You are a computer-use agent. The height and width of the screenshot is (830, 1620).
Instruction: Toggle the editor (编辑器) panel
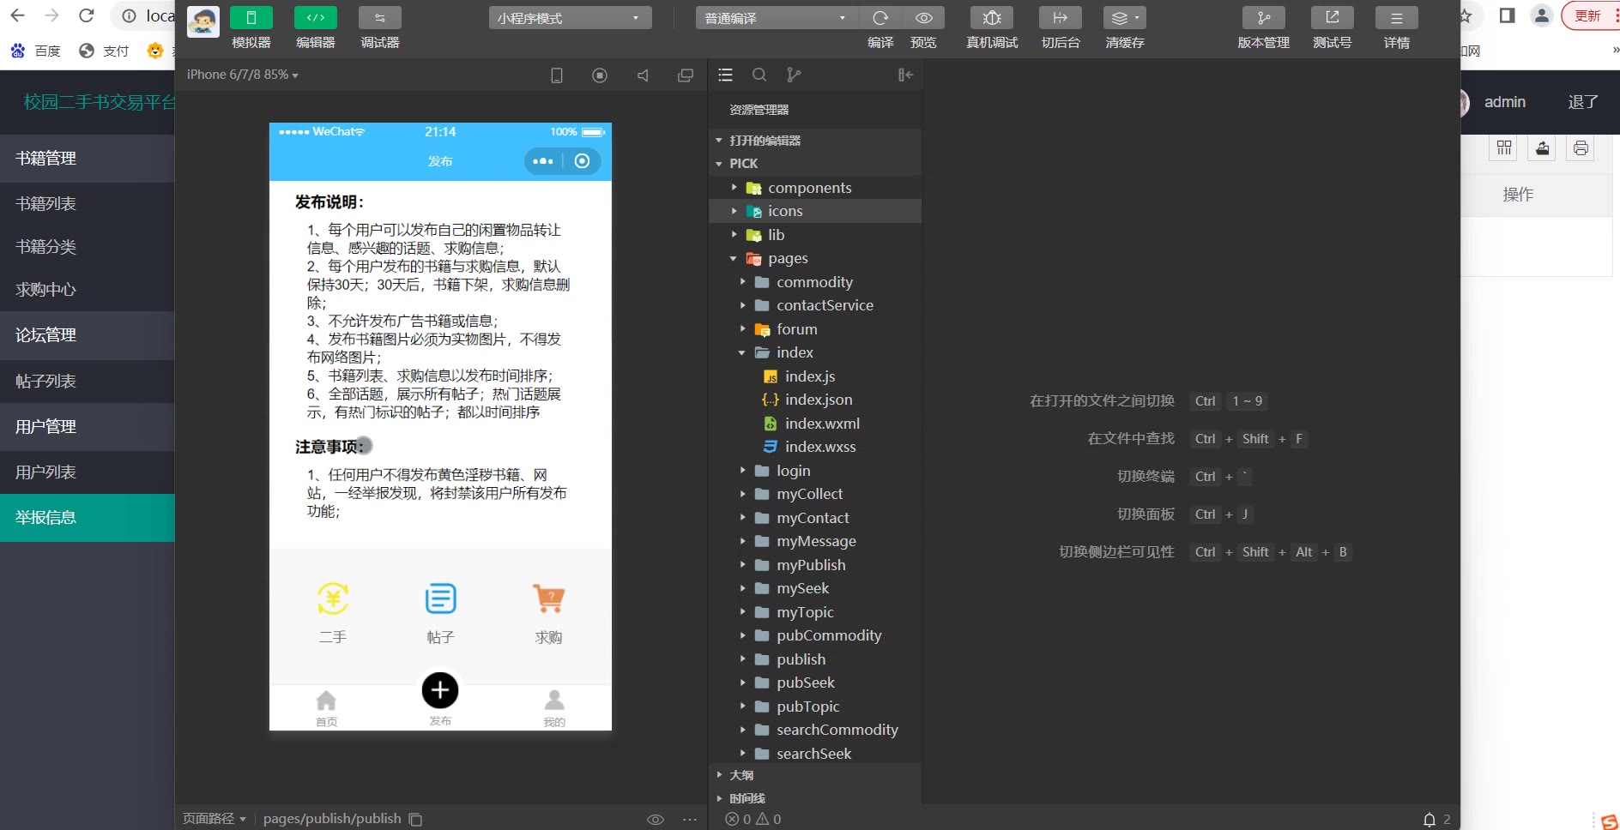tap(315, 18)
